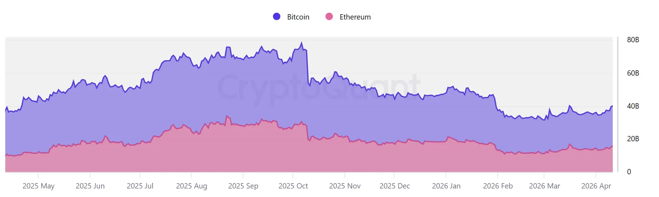Click the 2025 Jul tick label
The height and width of the screenshot is (197, 659).
tap(140, 186)
